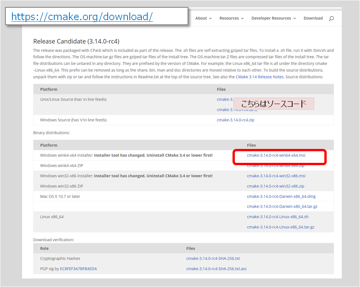Select the Windows Source row label

[x=73, y=120]
